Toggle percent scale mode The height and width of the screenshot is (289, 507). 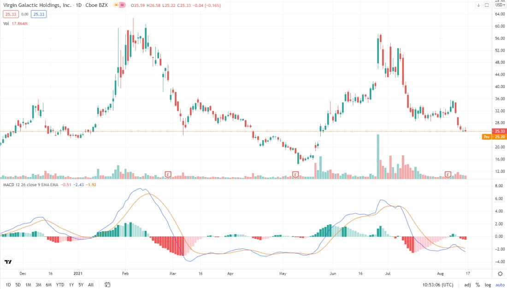click(478, 285)
